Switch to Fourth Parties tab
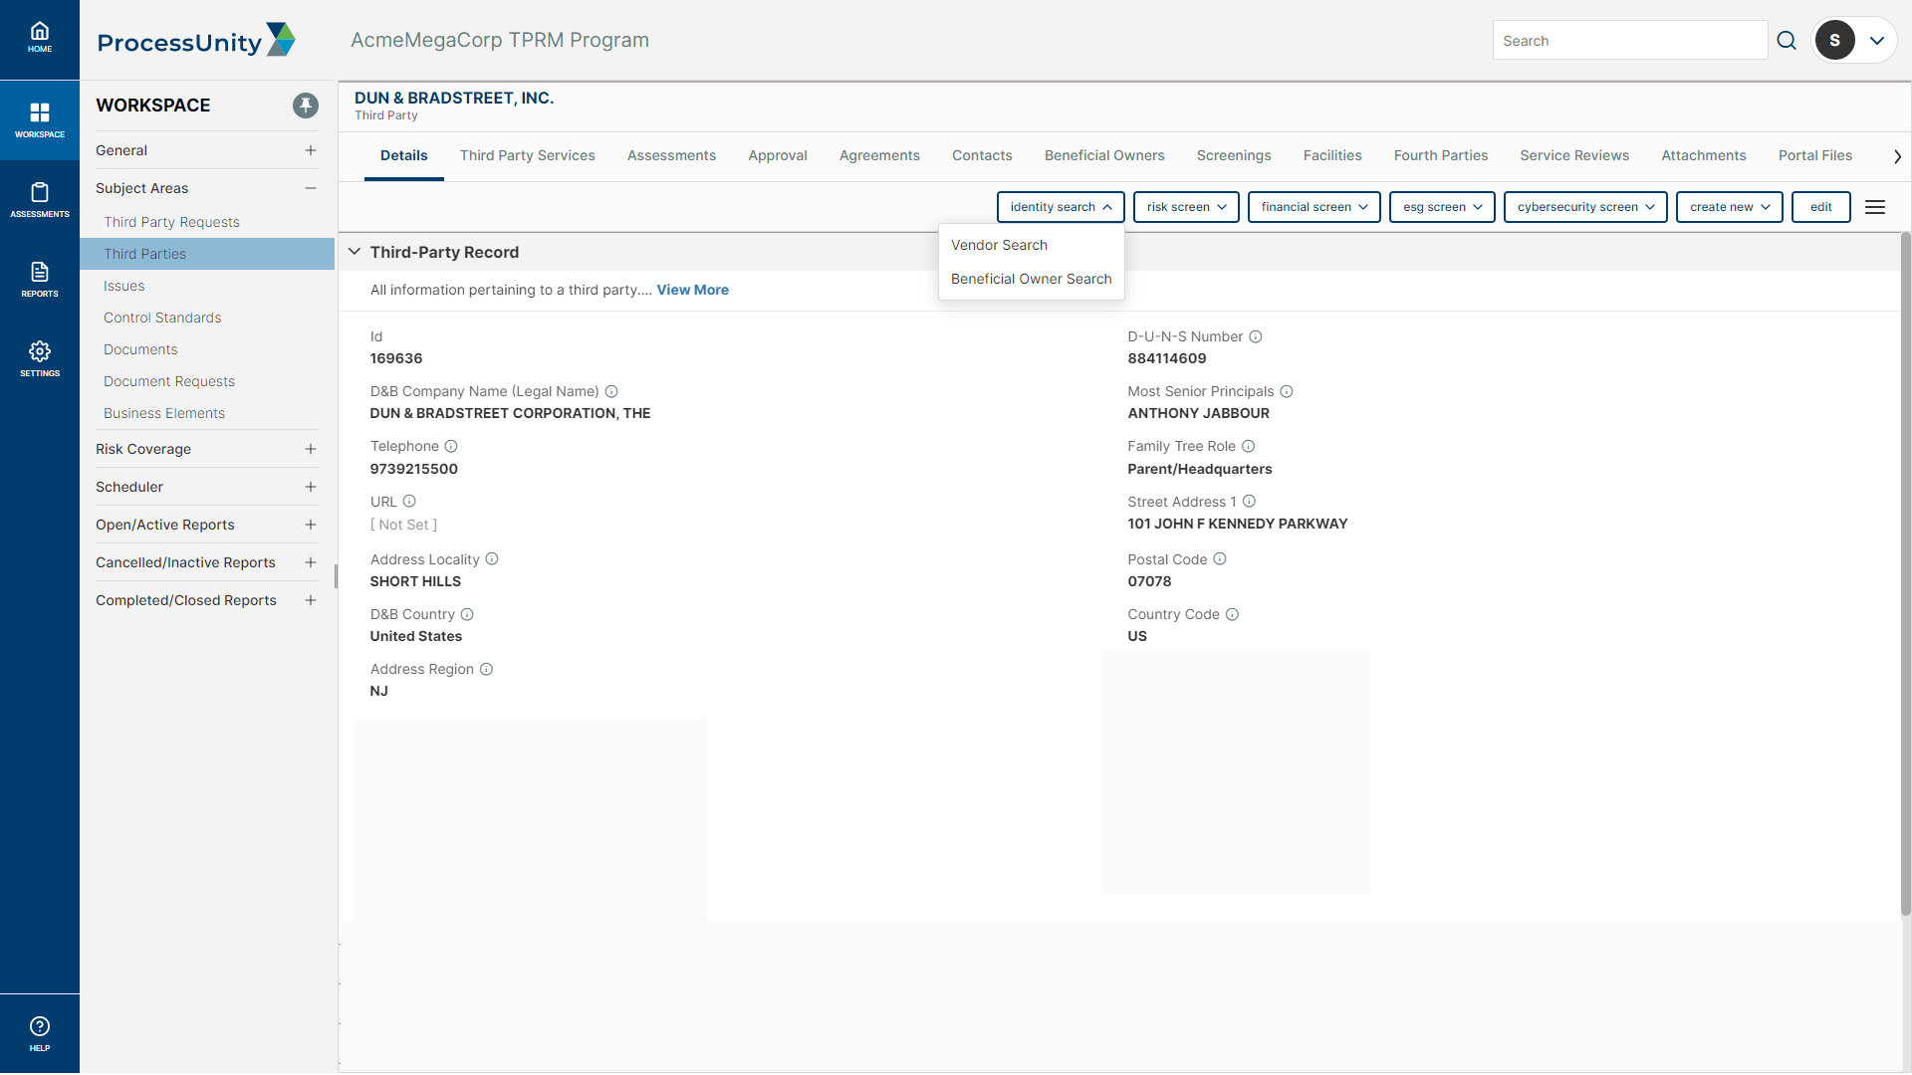Screen dimensions: 1912x1075 (x=1441, y=155)
